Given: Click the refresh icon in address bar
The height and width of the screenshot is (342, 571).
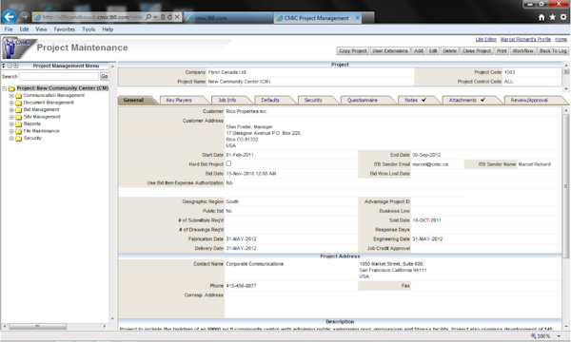Looking at the screenshot, I should click(169, 17).
